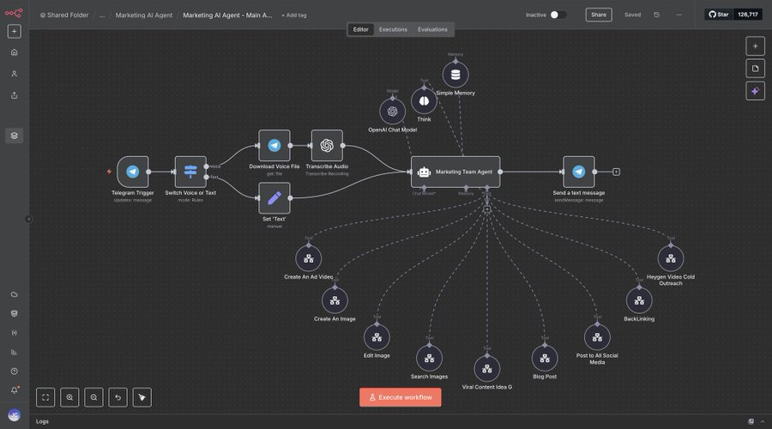Add a node with canvas plus button
The height and width of the screenshot is (429, 772).
coord(755,46)
